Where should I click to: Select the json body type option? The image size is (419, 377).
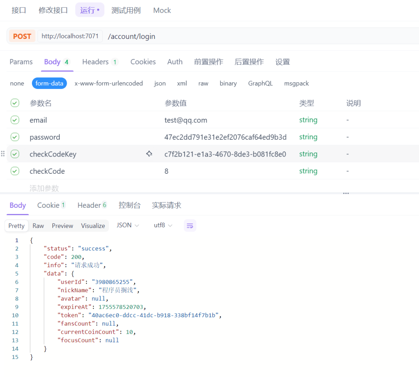(x=160, y=83)
